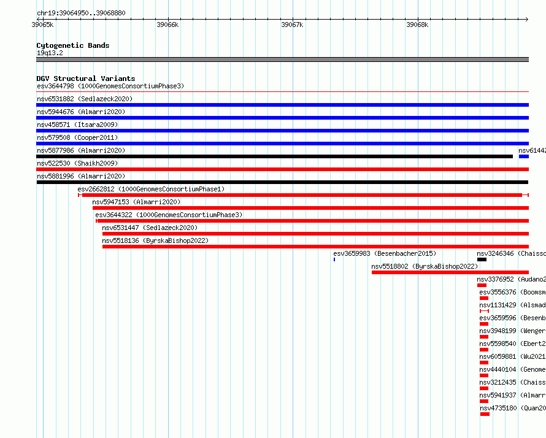
Task: Select the Cytogenetic Bands track title
Action: (x=73, y=45)
